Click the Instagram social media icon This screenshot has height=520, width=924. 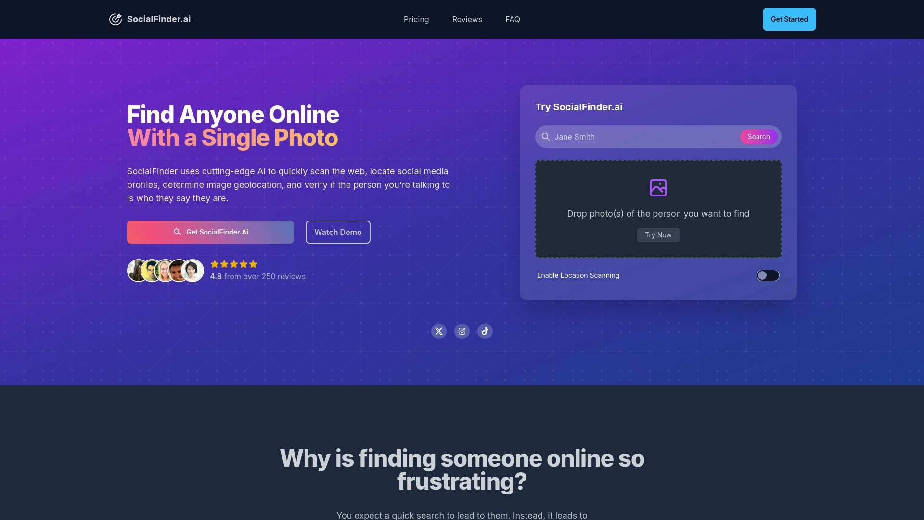(x=462, y=331)
